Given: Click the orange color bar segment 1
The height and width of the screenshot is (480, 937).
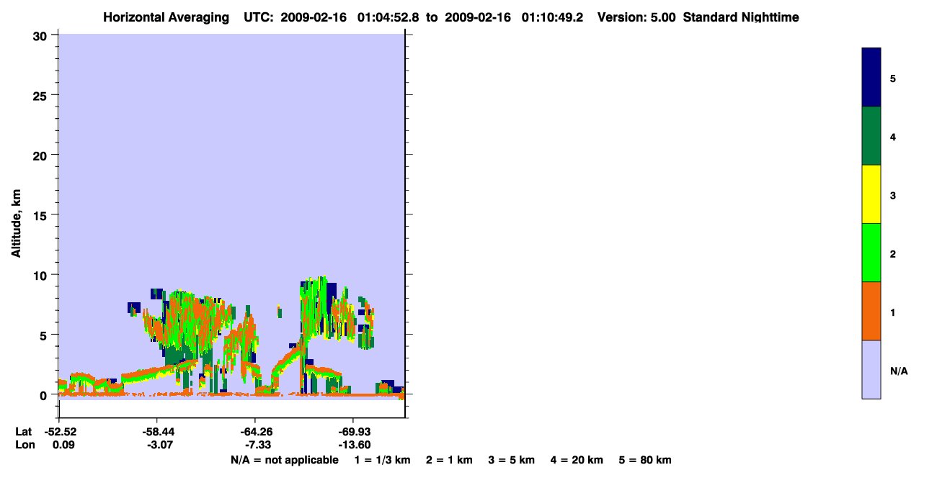Looking at the screenshot, I should pos(871,311).
